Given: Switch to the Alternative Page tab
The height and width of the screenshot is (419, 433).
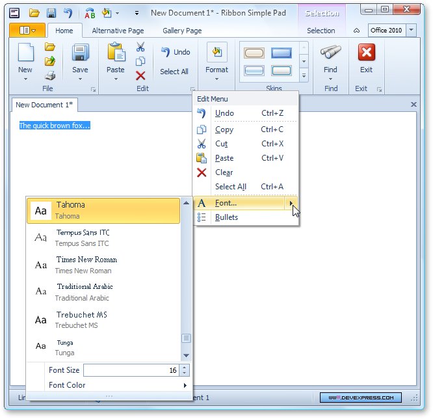Looking at the screenshot, I should [118, 31].
